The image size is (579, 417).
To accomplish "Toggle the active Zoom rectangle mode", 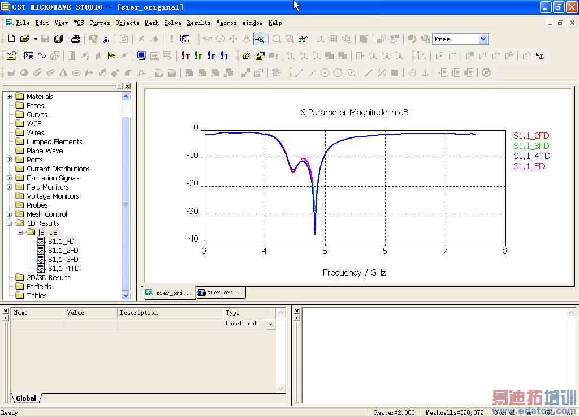I will [x=260, y=39].
